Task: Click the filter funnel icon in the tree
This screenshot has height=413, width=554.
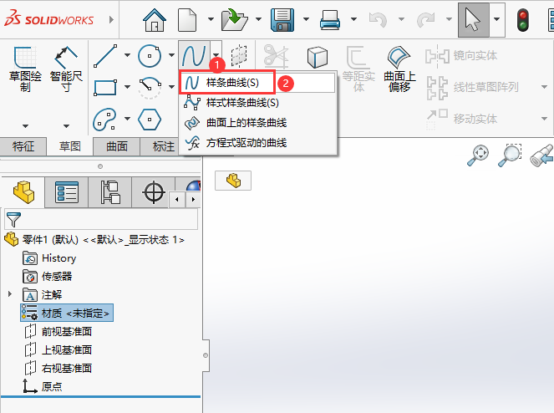Action: [13, 219]
